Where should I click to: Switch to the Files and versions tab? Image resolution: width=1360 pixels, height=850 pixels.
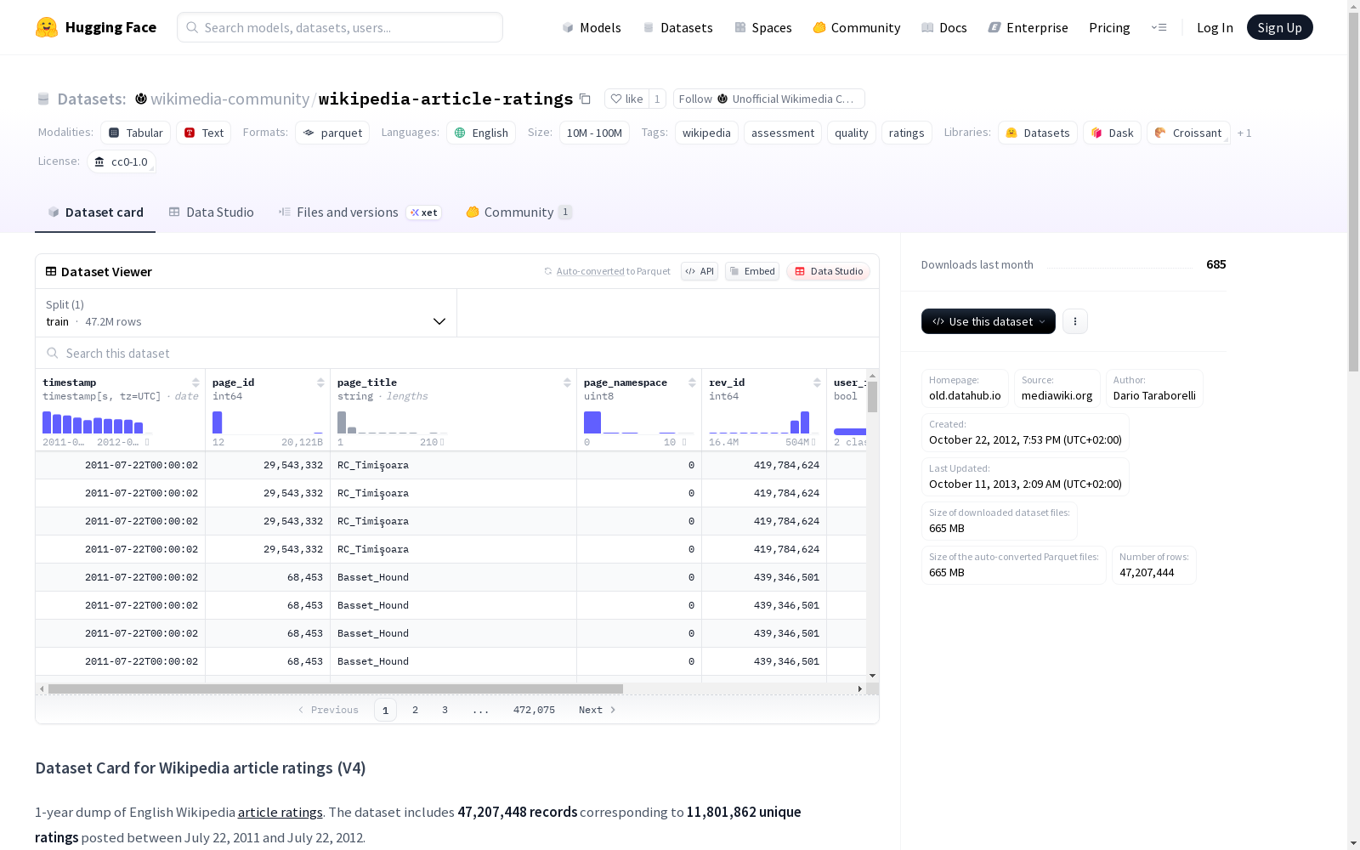[x=360, y=212]
